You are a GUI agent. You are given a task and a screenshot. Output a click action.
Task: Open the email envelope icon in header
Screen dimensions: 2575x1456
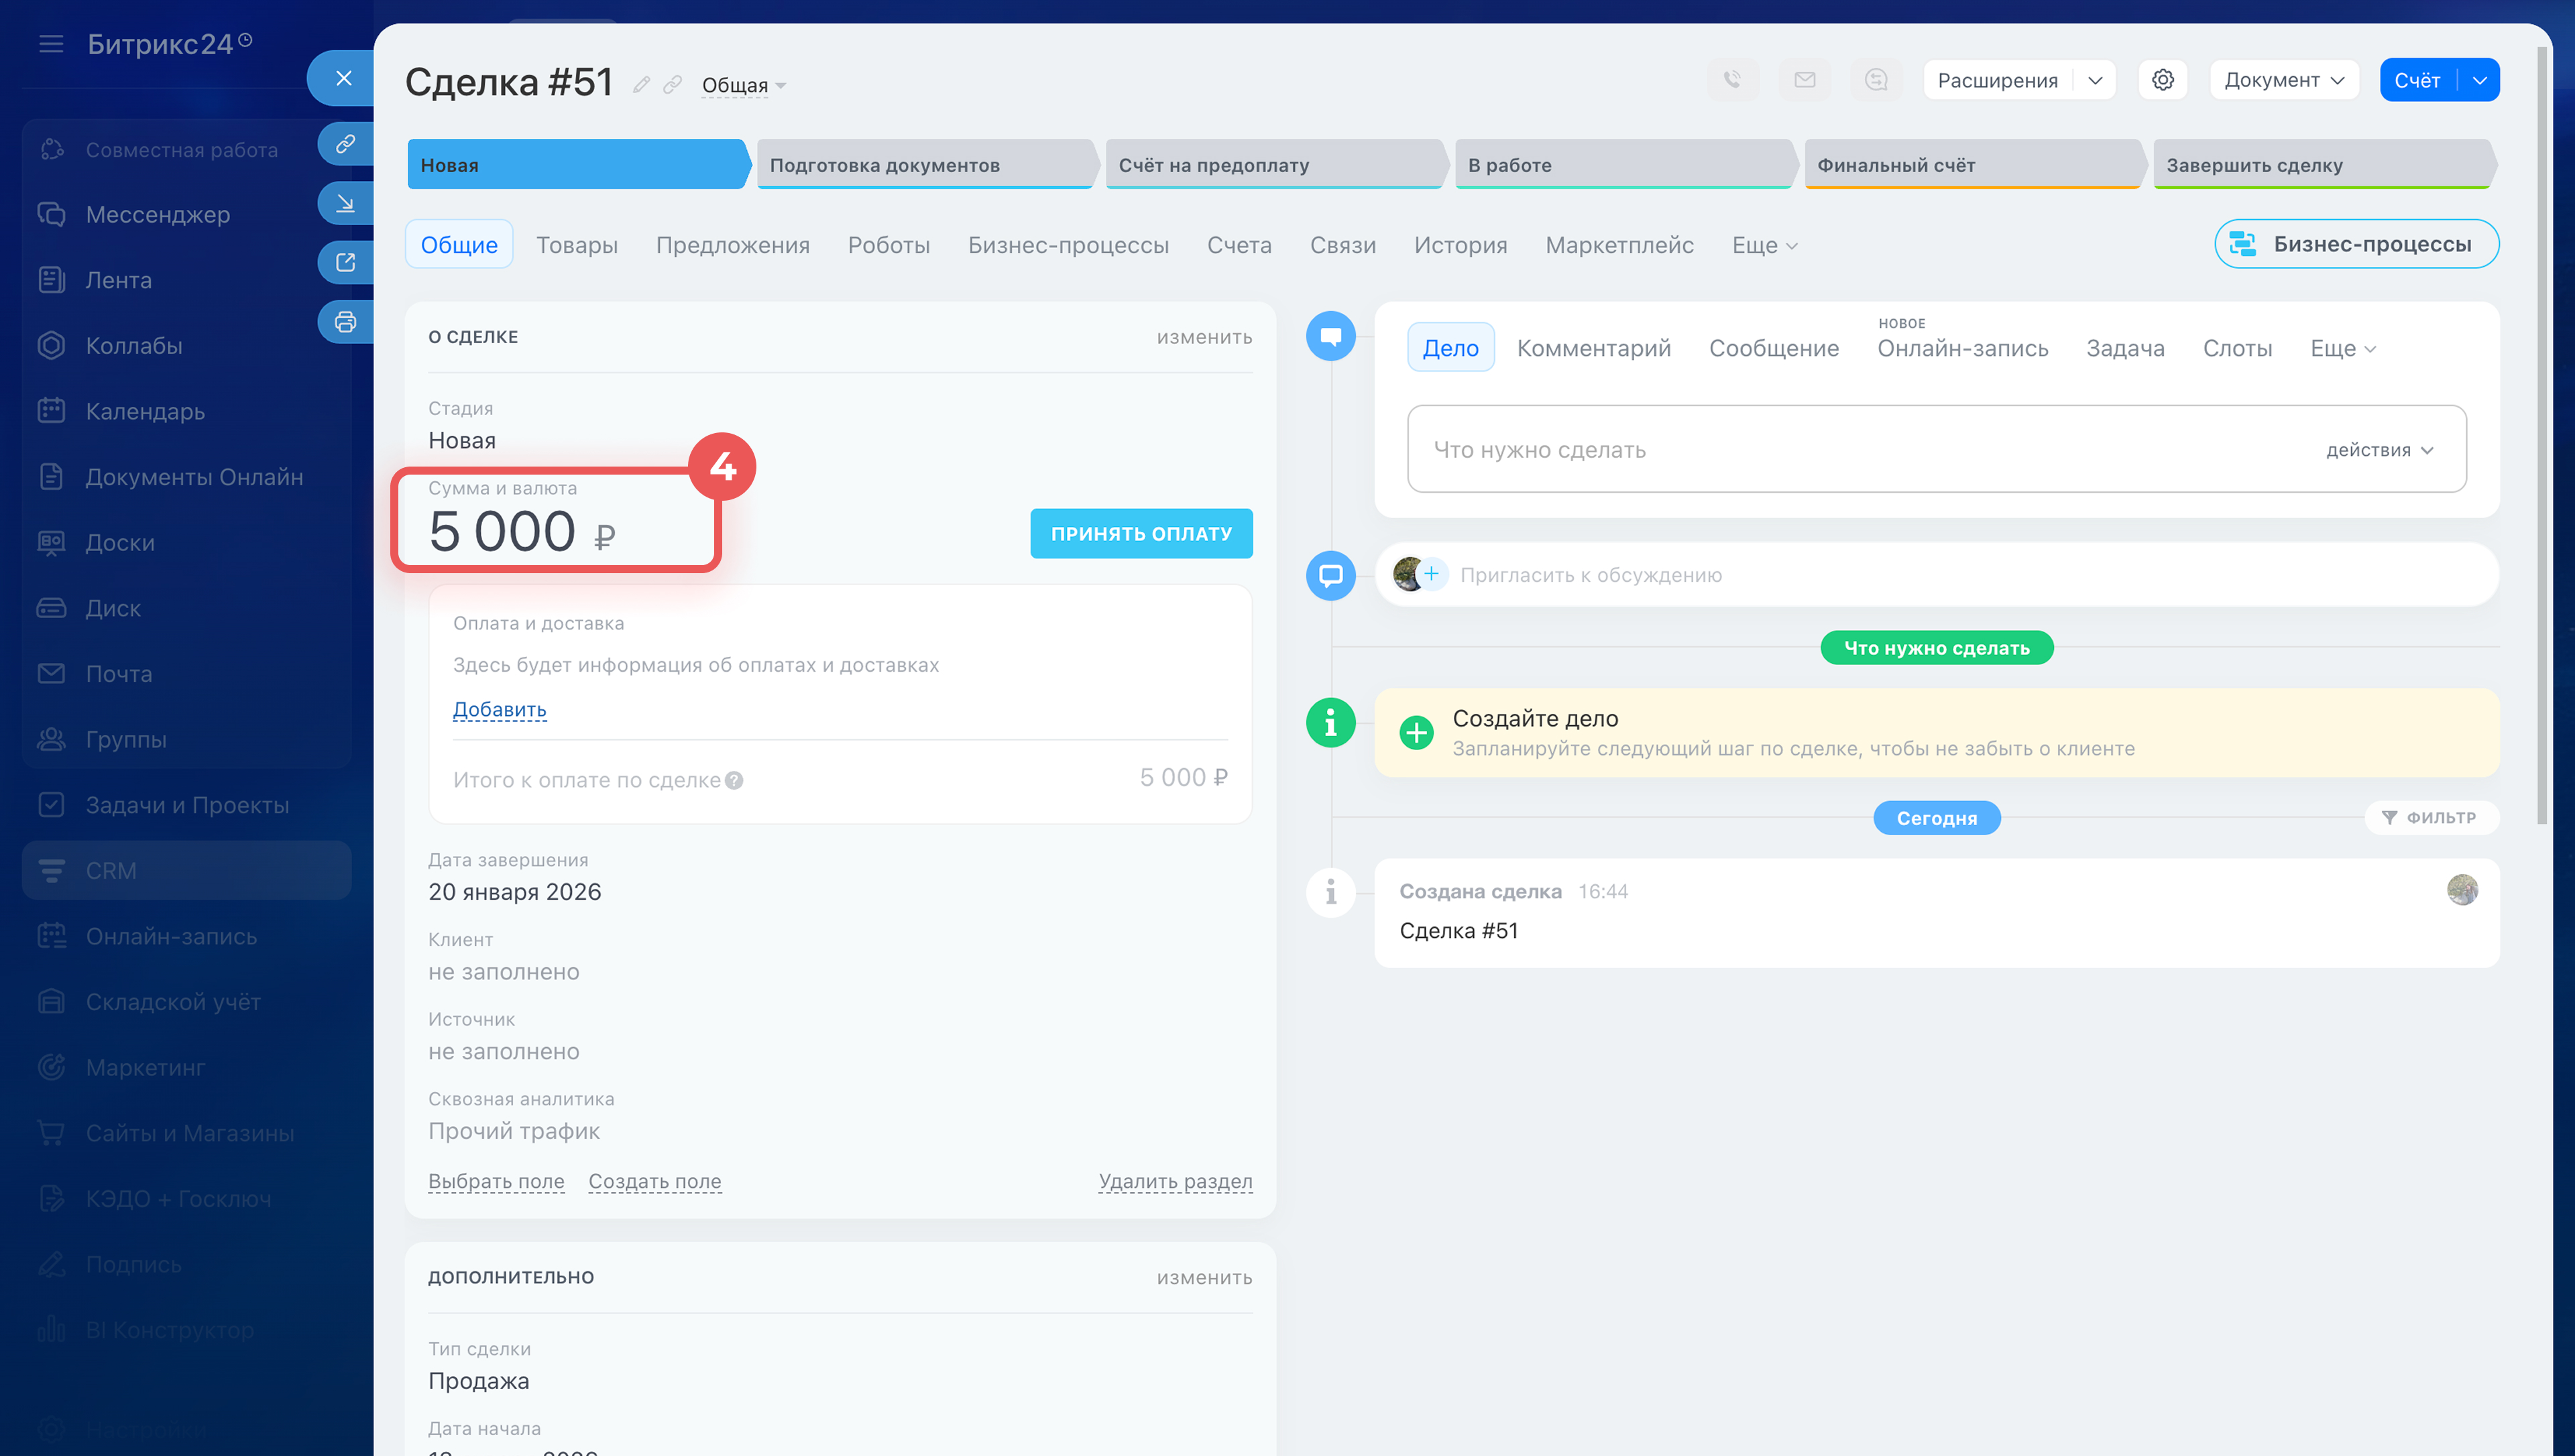click(1804, 80)
